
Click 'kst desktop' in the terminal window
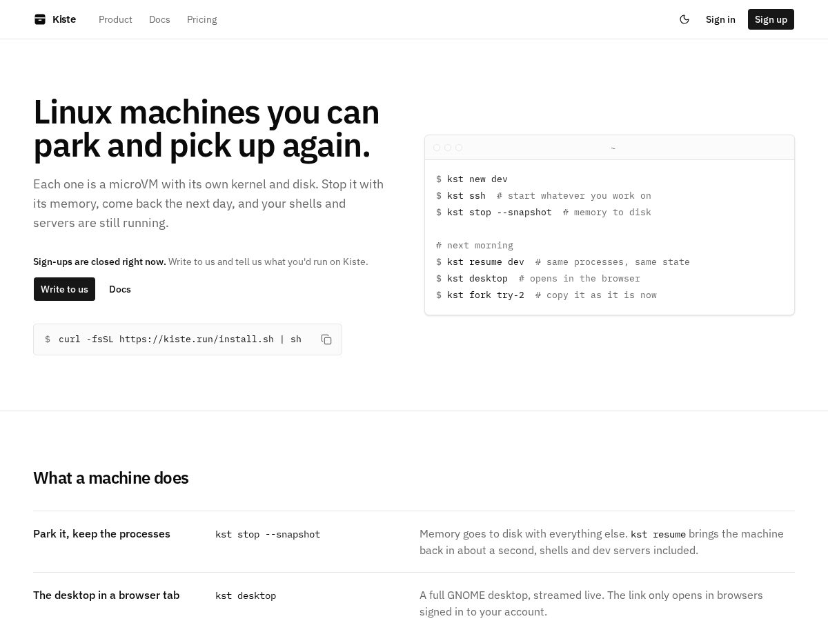[x=477, y=279]
